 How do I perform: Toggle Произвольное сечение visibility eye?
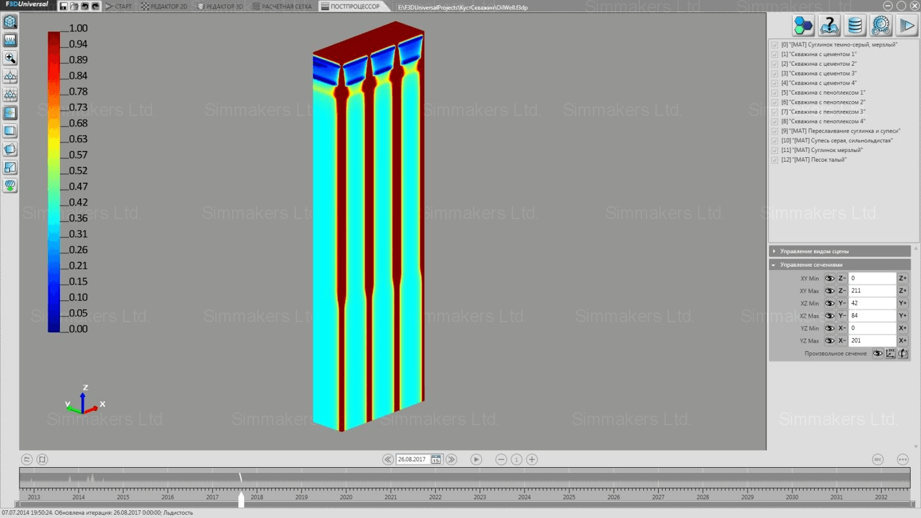[877, 353]
